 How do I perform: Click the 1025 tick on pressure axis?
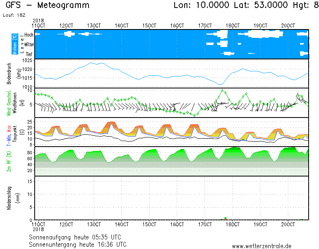click(x=27, y=61)
